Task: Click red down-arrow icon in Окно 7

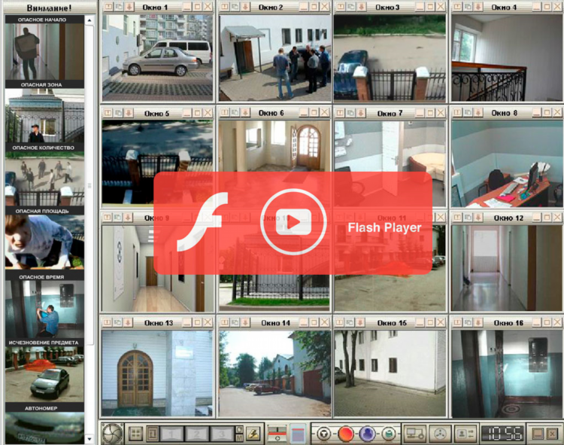Action: (x=362, y=113)
